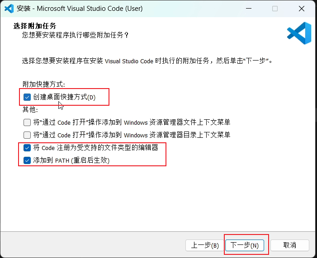Click the VS Code icon in the title bar
Image resolution: width=317 pixels, height=258 pixels.
(9, 9)
